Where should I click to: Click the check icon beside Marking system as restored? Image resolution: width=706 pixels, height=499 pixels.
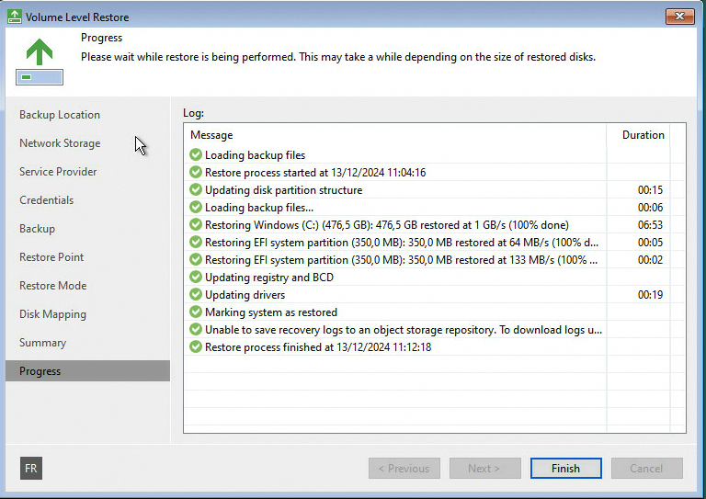196,312
